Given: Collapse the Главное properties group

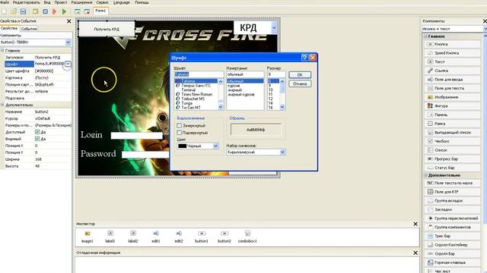Looking at the screenshot, I should pyautogui.click(x=2, y=51).
